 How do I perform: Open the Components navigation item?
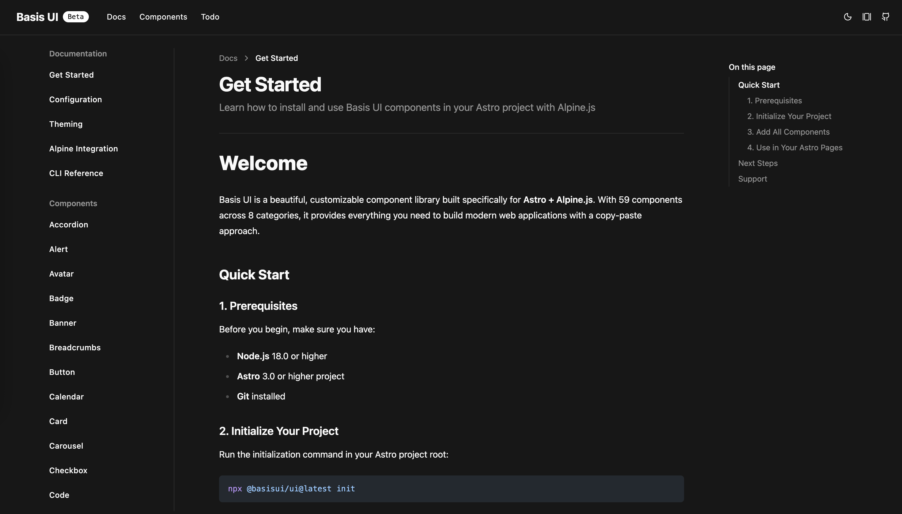pyautogui.click(x=163, y=17)
